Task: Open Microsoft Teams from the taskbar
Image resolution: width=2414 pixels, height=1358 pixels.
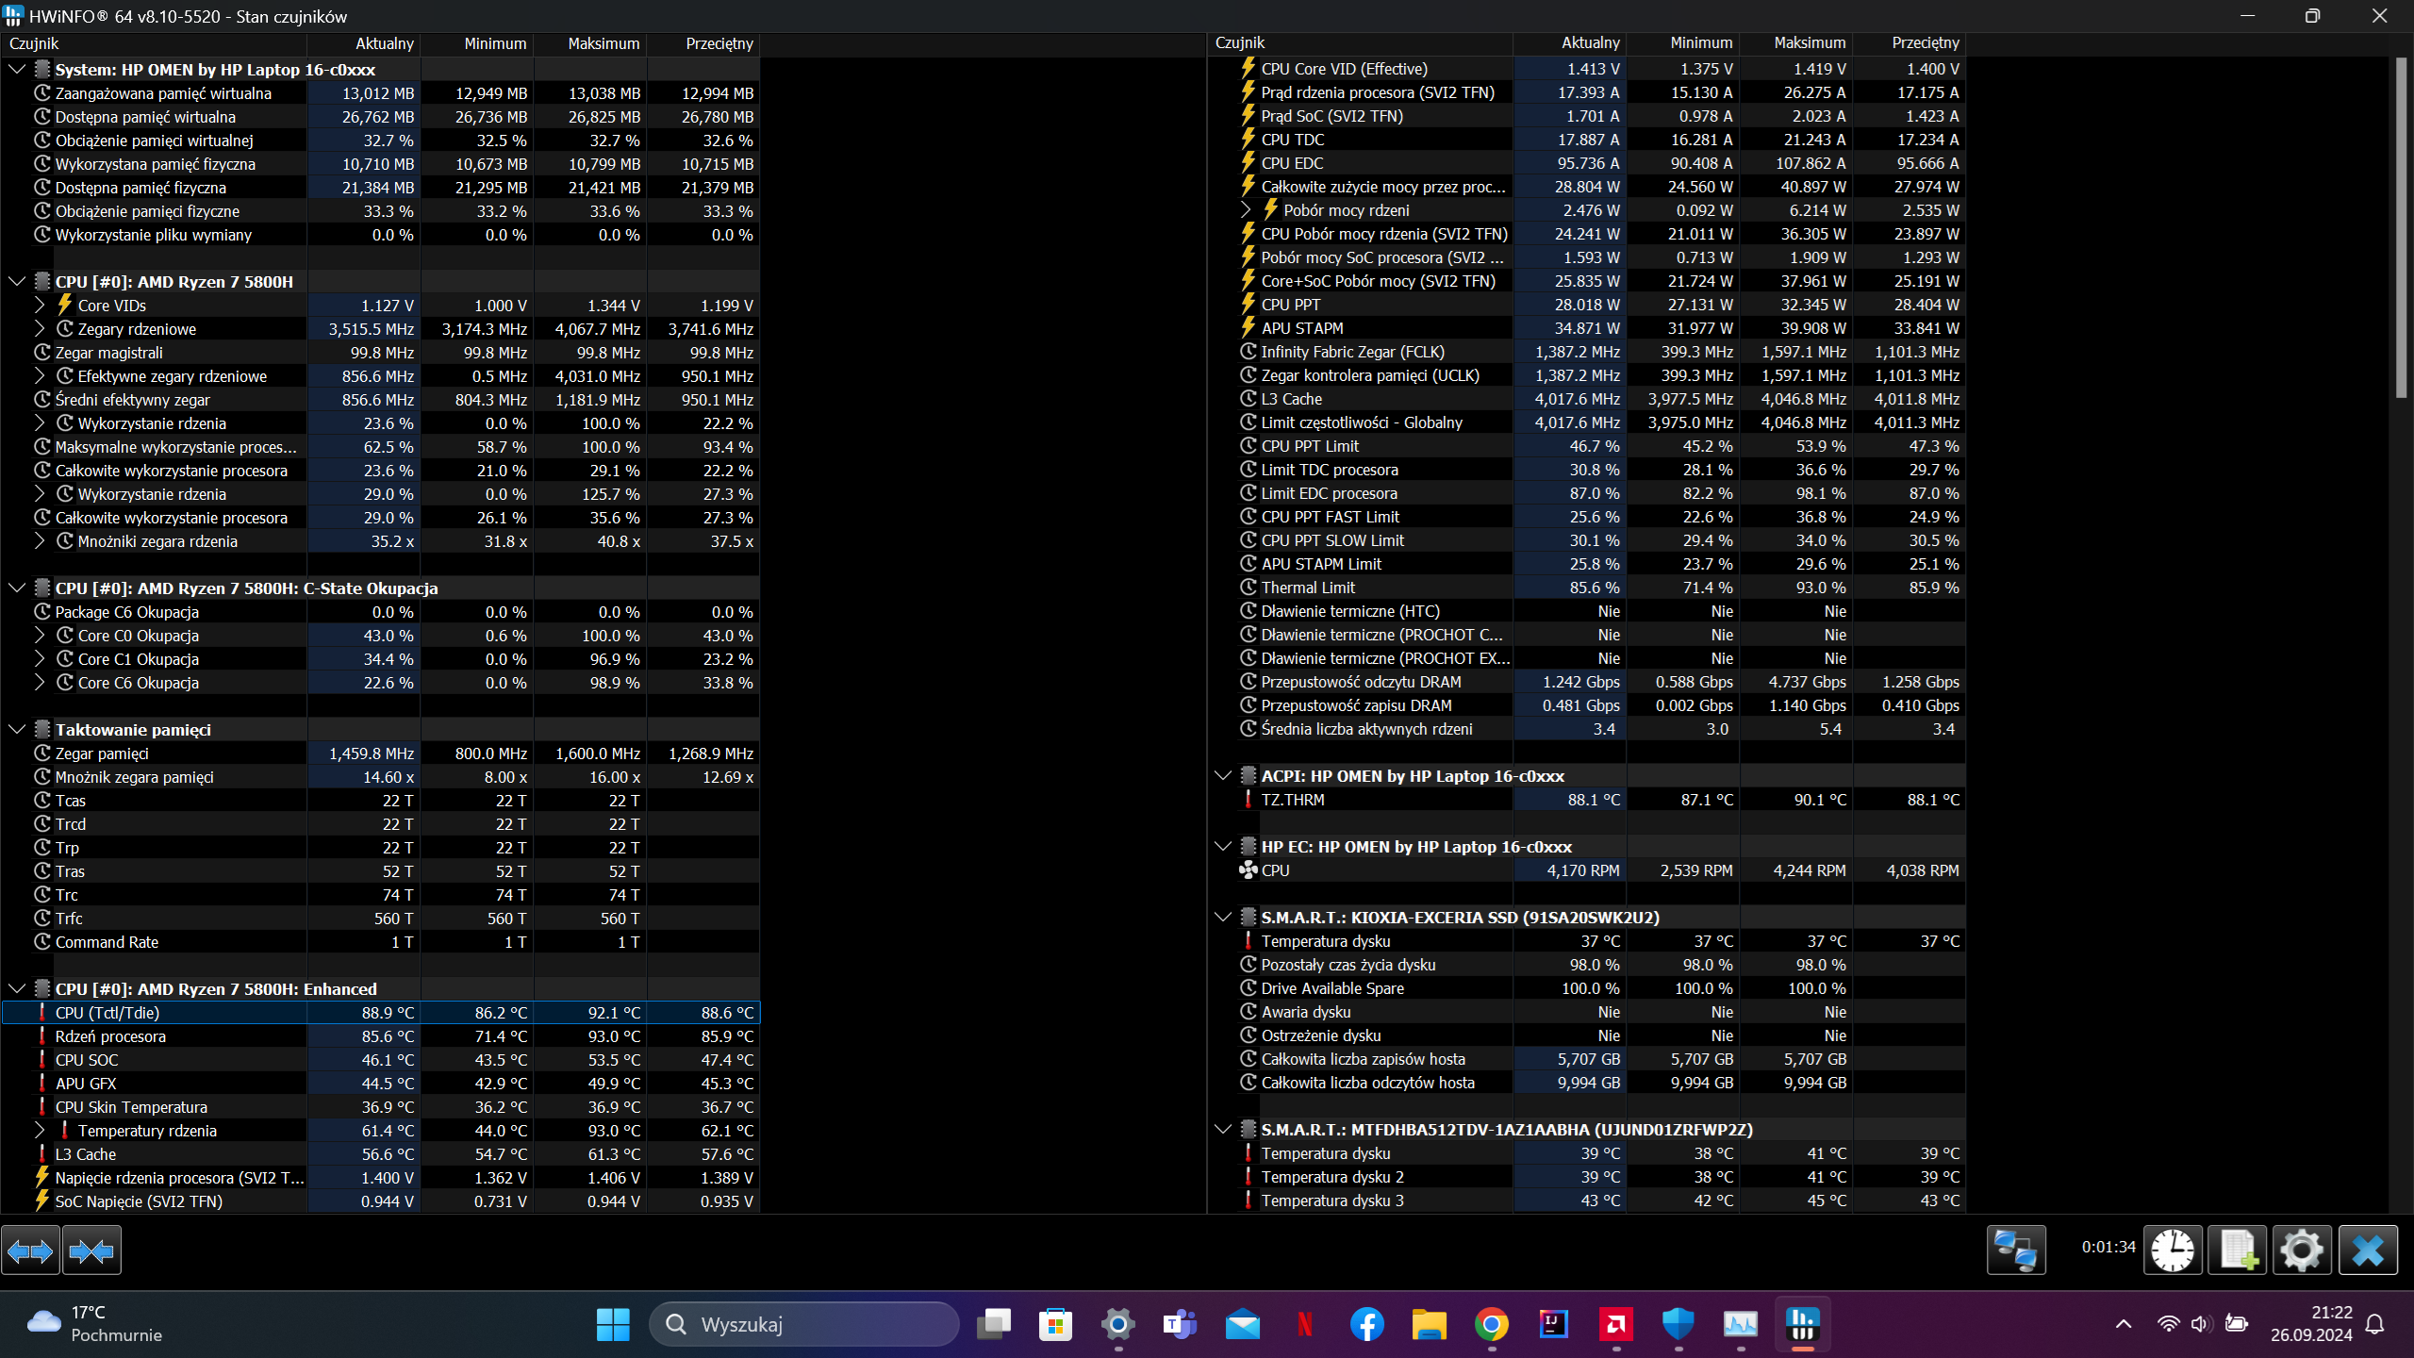Action: (x=1180, y=1324)
